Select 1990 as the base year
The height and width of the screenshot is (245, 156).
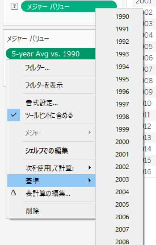(122, 16)
